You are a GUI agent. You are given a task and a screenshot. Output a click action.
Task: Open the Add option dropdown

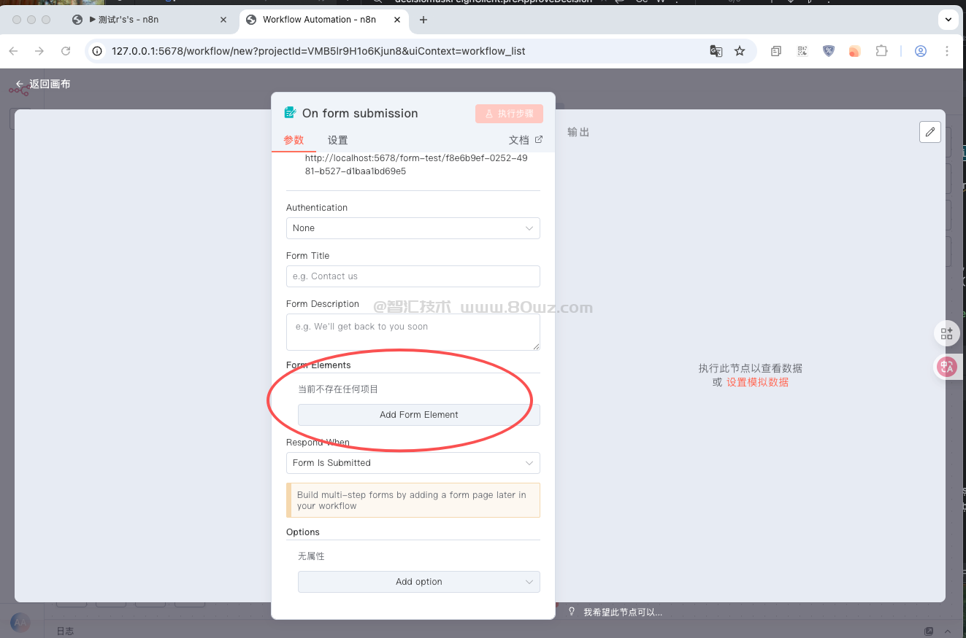[418, 582]
